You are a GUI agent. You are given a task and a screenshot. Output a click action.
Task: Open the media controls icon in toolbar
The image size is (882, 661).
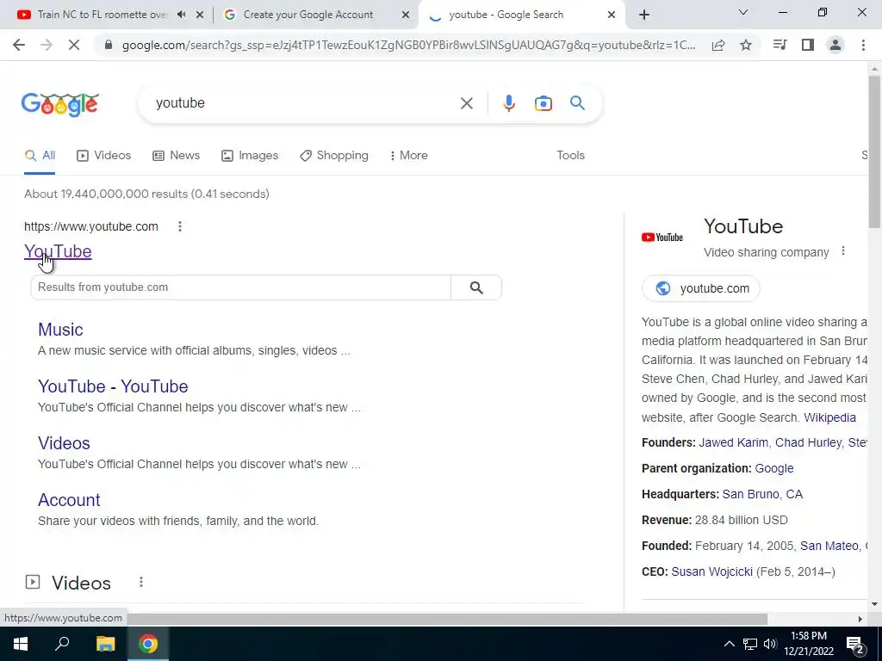[x=780, y=45]
